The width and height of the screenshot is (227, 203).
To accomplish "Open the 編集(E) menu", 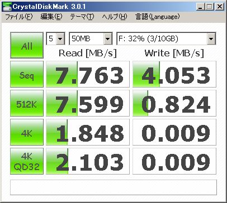I will (x=51, y=17).
